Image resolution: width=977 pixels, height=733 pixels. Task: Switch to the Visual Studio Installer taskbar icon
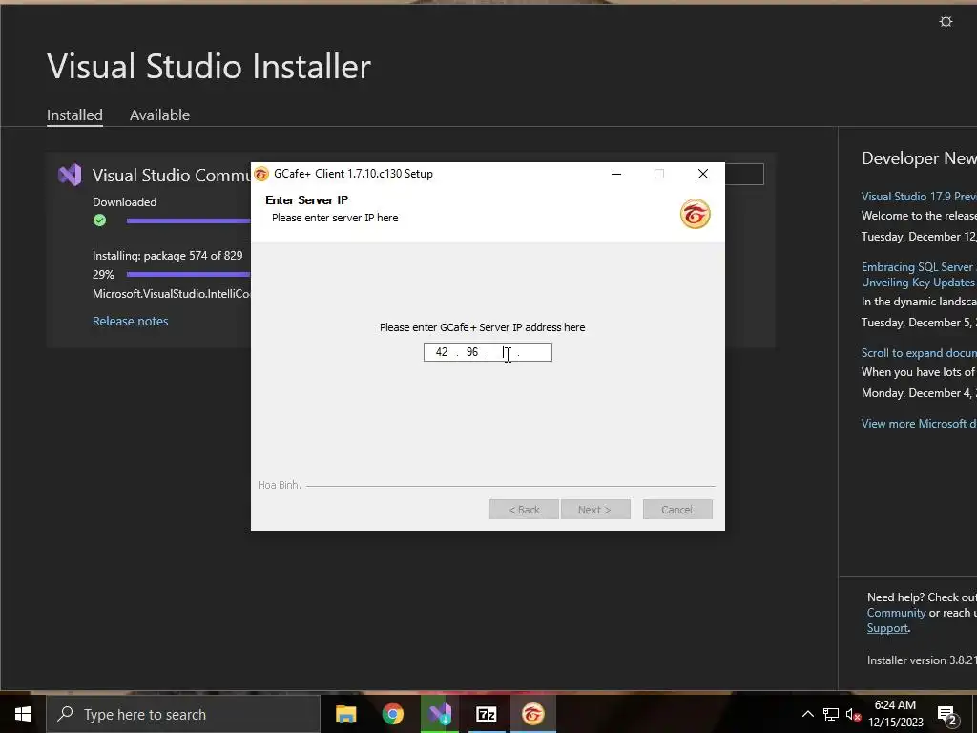tap(439, 714)
